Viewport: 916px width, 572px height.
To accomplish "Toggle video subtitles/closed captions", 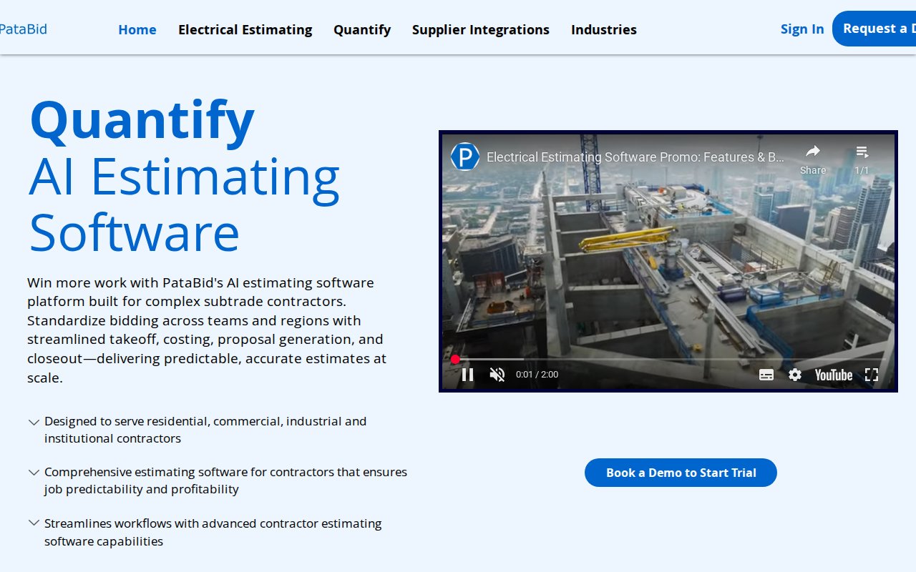I will (766, 375).
